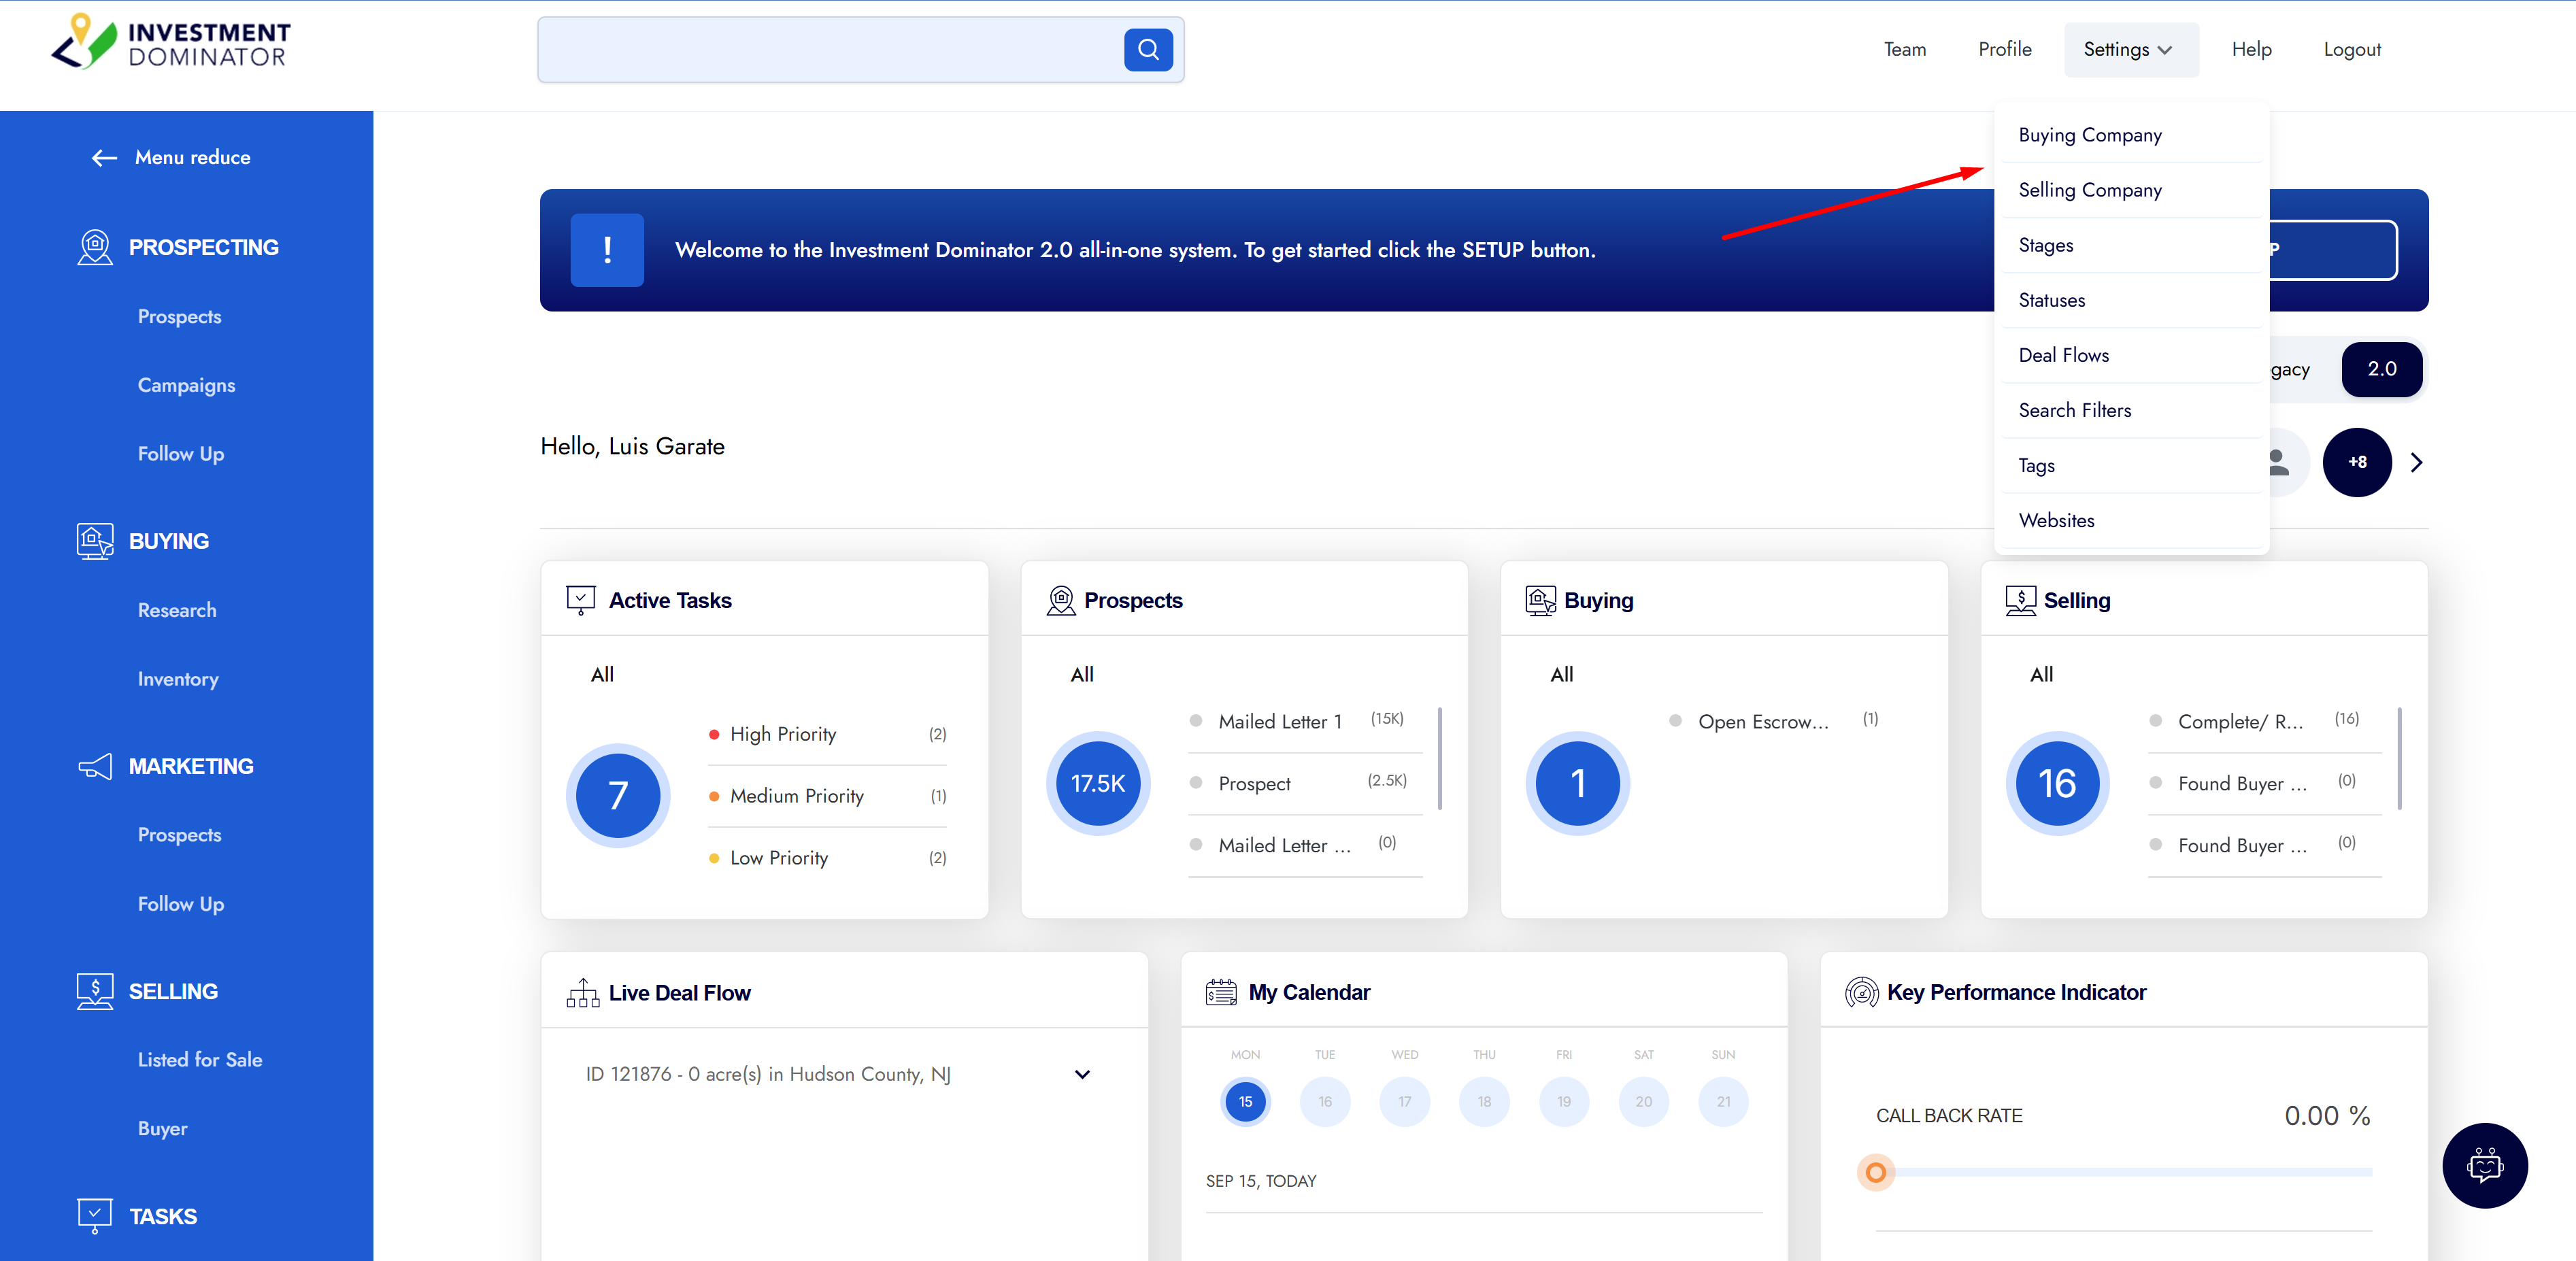Click the Selling list scrollbar
2576x1261 pixels.
[2399, 758]
